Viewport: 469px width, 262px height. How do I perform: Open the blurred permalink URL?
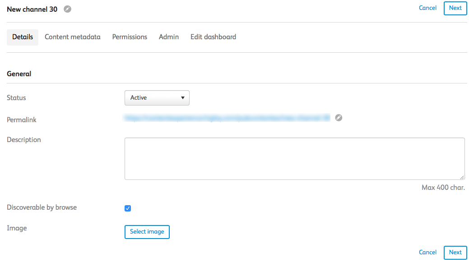[228, 118]
